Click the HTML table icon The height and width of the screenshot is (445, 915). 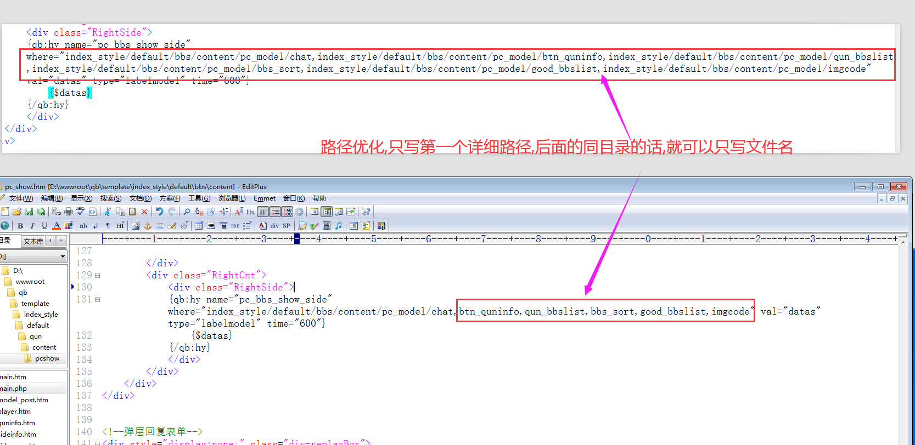pos(199,226)
